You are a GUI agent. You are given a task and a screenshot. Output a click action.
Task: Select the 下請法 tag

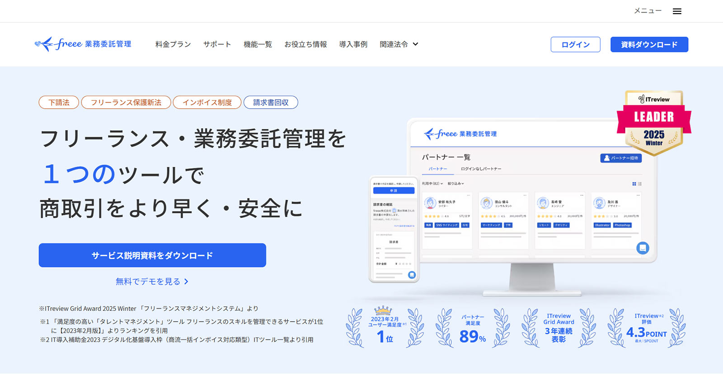59,102
